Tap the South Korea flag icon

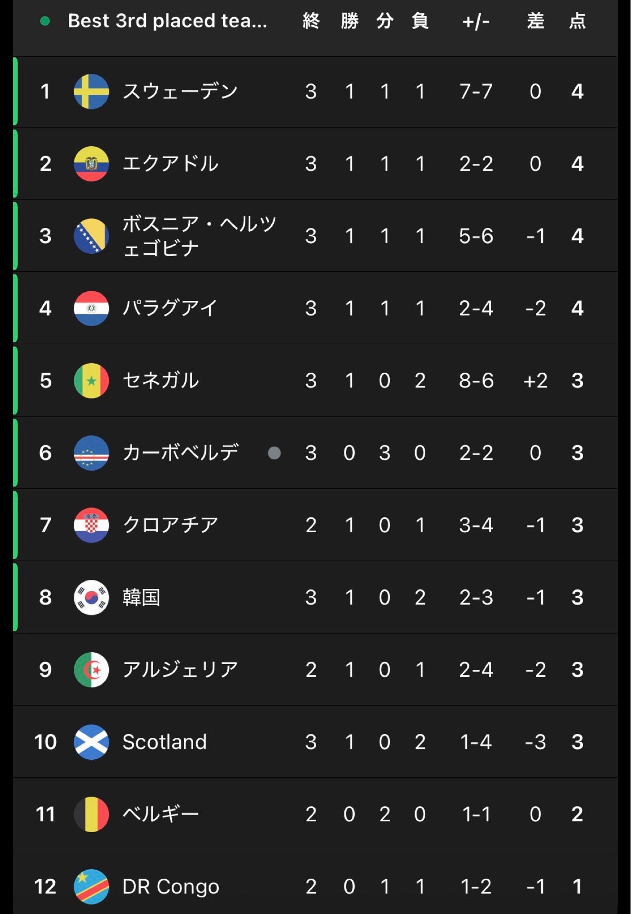click(91, 597)
